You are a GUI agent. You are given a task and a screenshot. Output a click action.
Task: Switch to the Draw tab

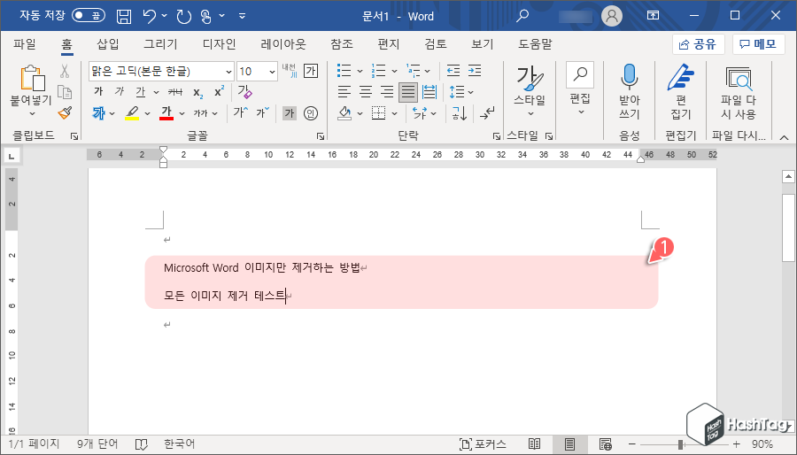pos(160,44)
